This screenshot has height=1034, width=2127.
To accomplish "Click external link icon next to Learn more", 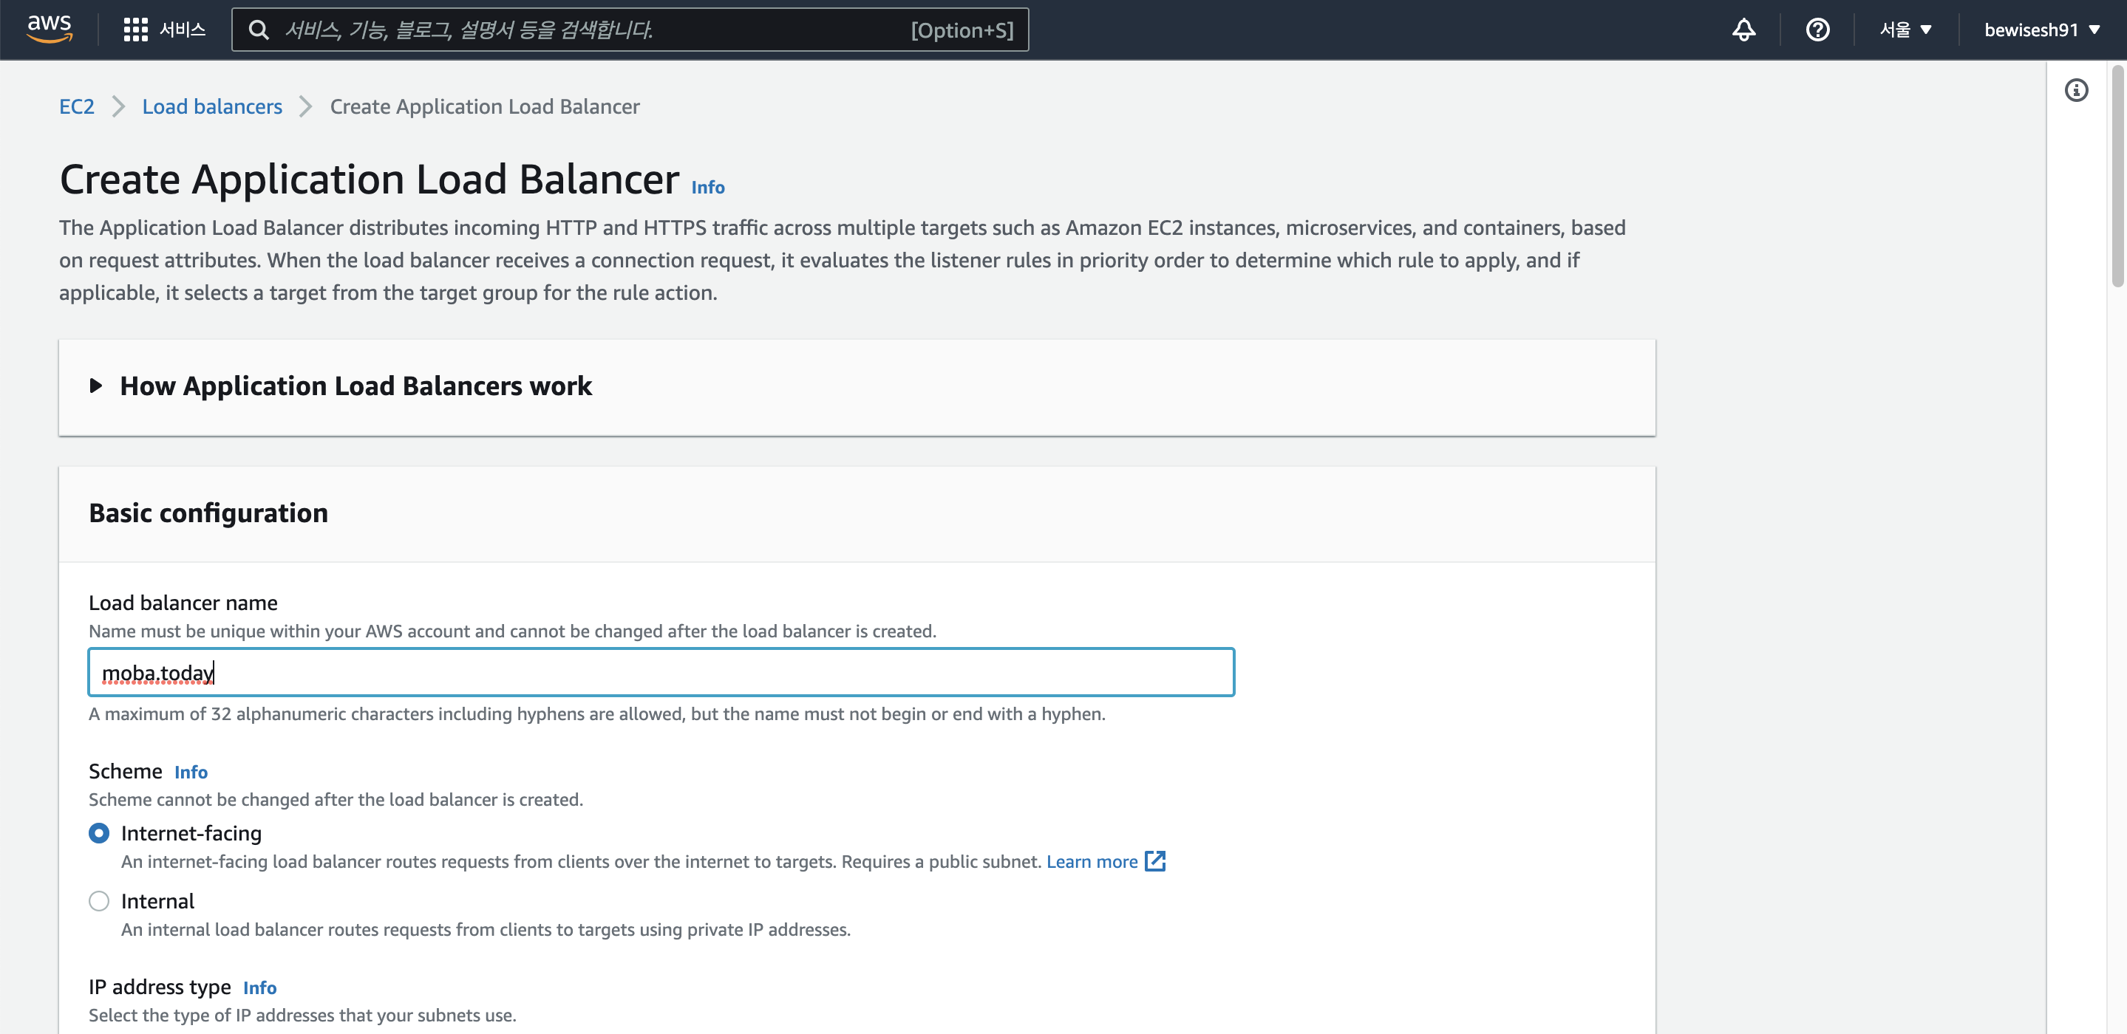I will click(x=1155, y=860).
